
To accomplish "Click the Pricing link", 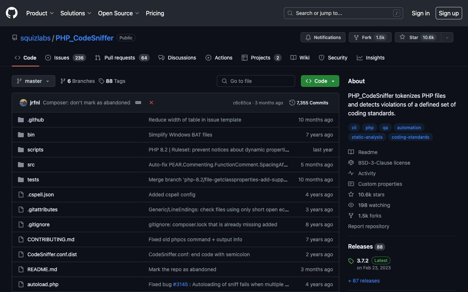I will pos(155,13).
